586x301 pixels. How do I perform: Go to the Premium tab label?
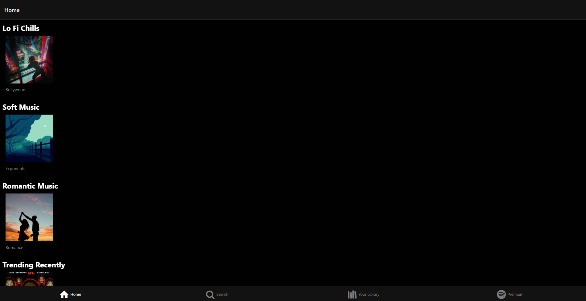coord(515,295)
